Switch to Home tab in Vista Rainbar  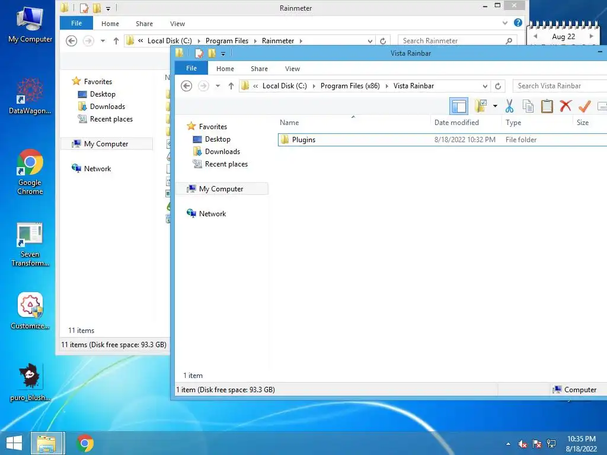225,69
